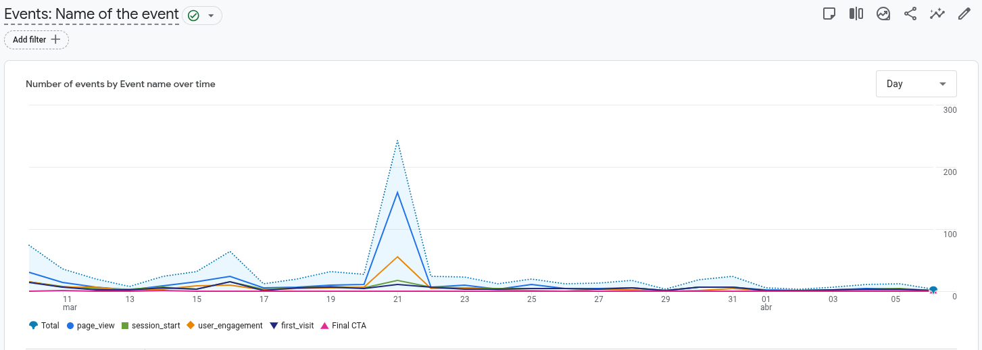Toggle the Total series in legend
The height and width of the screenshot is (350, 982).
click(x=45, y=326)
